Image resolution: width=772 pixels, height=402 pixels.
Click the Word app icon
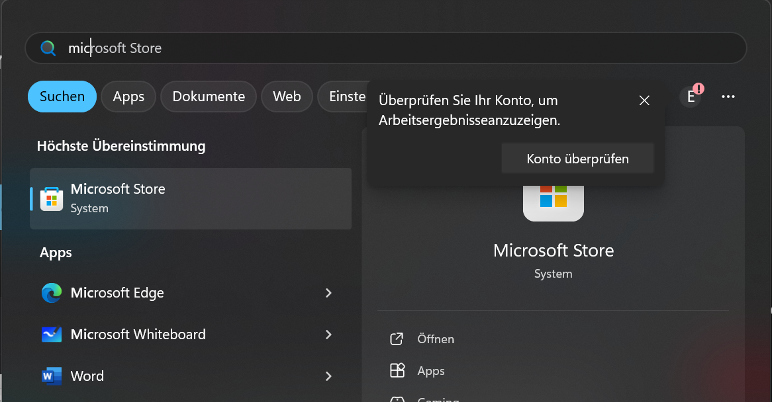(52, 376)
